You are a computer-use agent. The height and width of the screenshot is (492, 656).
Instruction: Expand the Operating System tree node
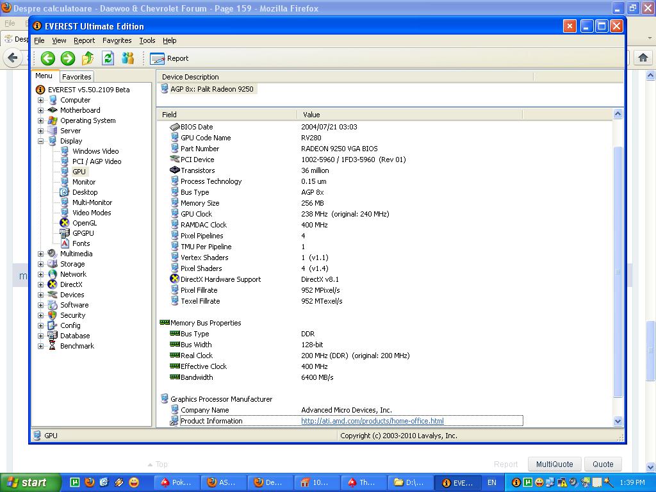pos(40,120)
